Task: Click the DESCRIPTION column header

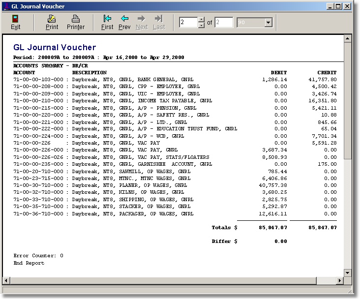Action: [x=90, y=72]
